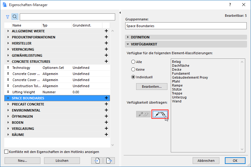Click the inject availability syringe button

[160, 114]
